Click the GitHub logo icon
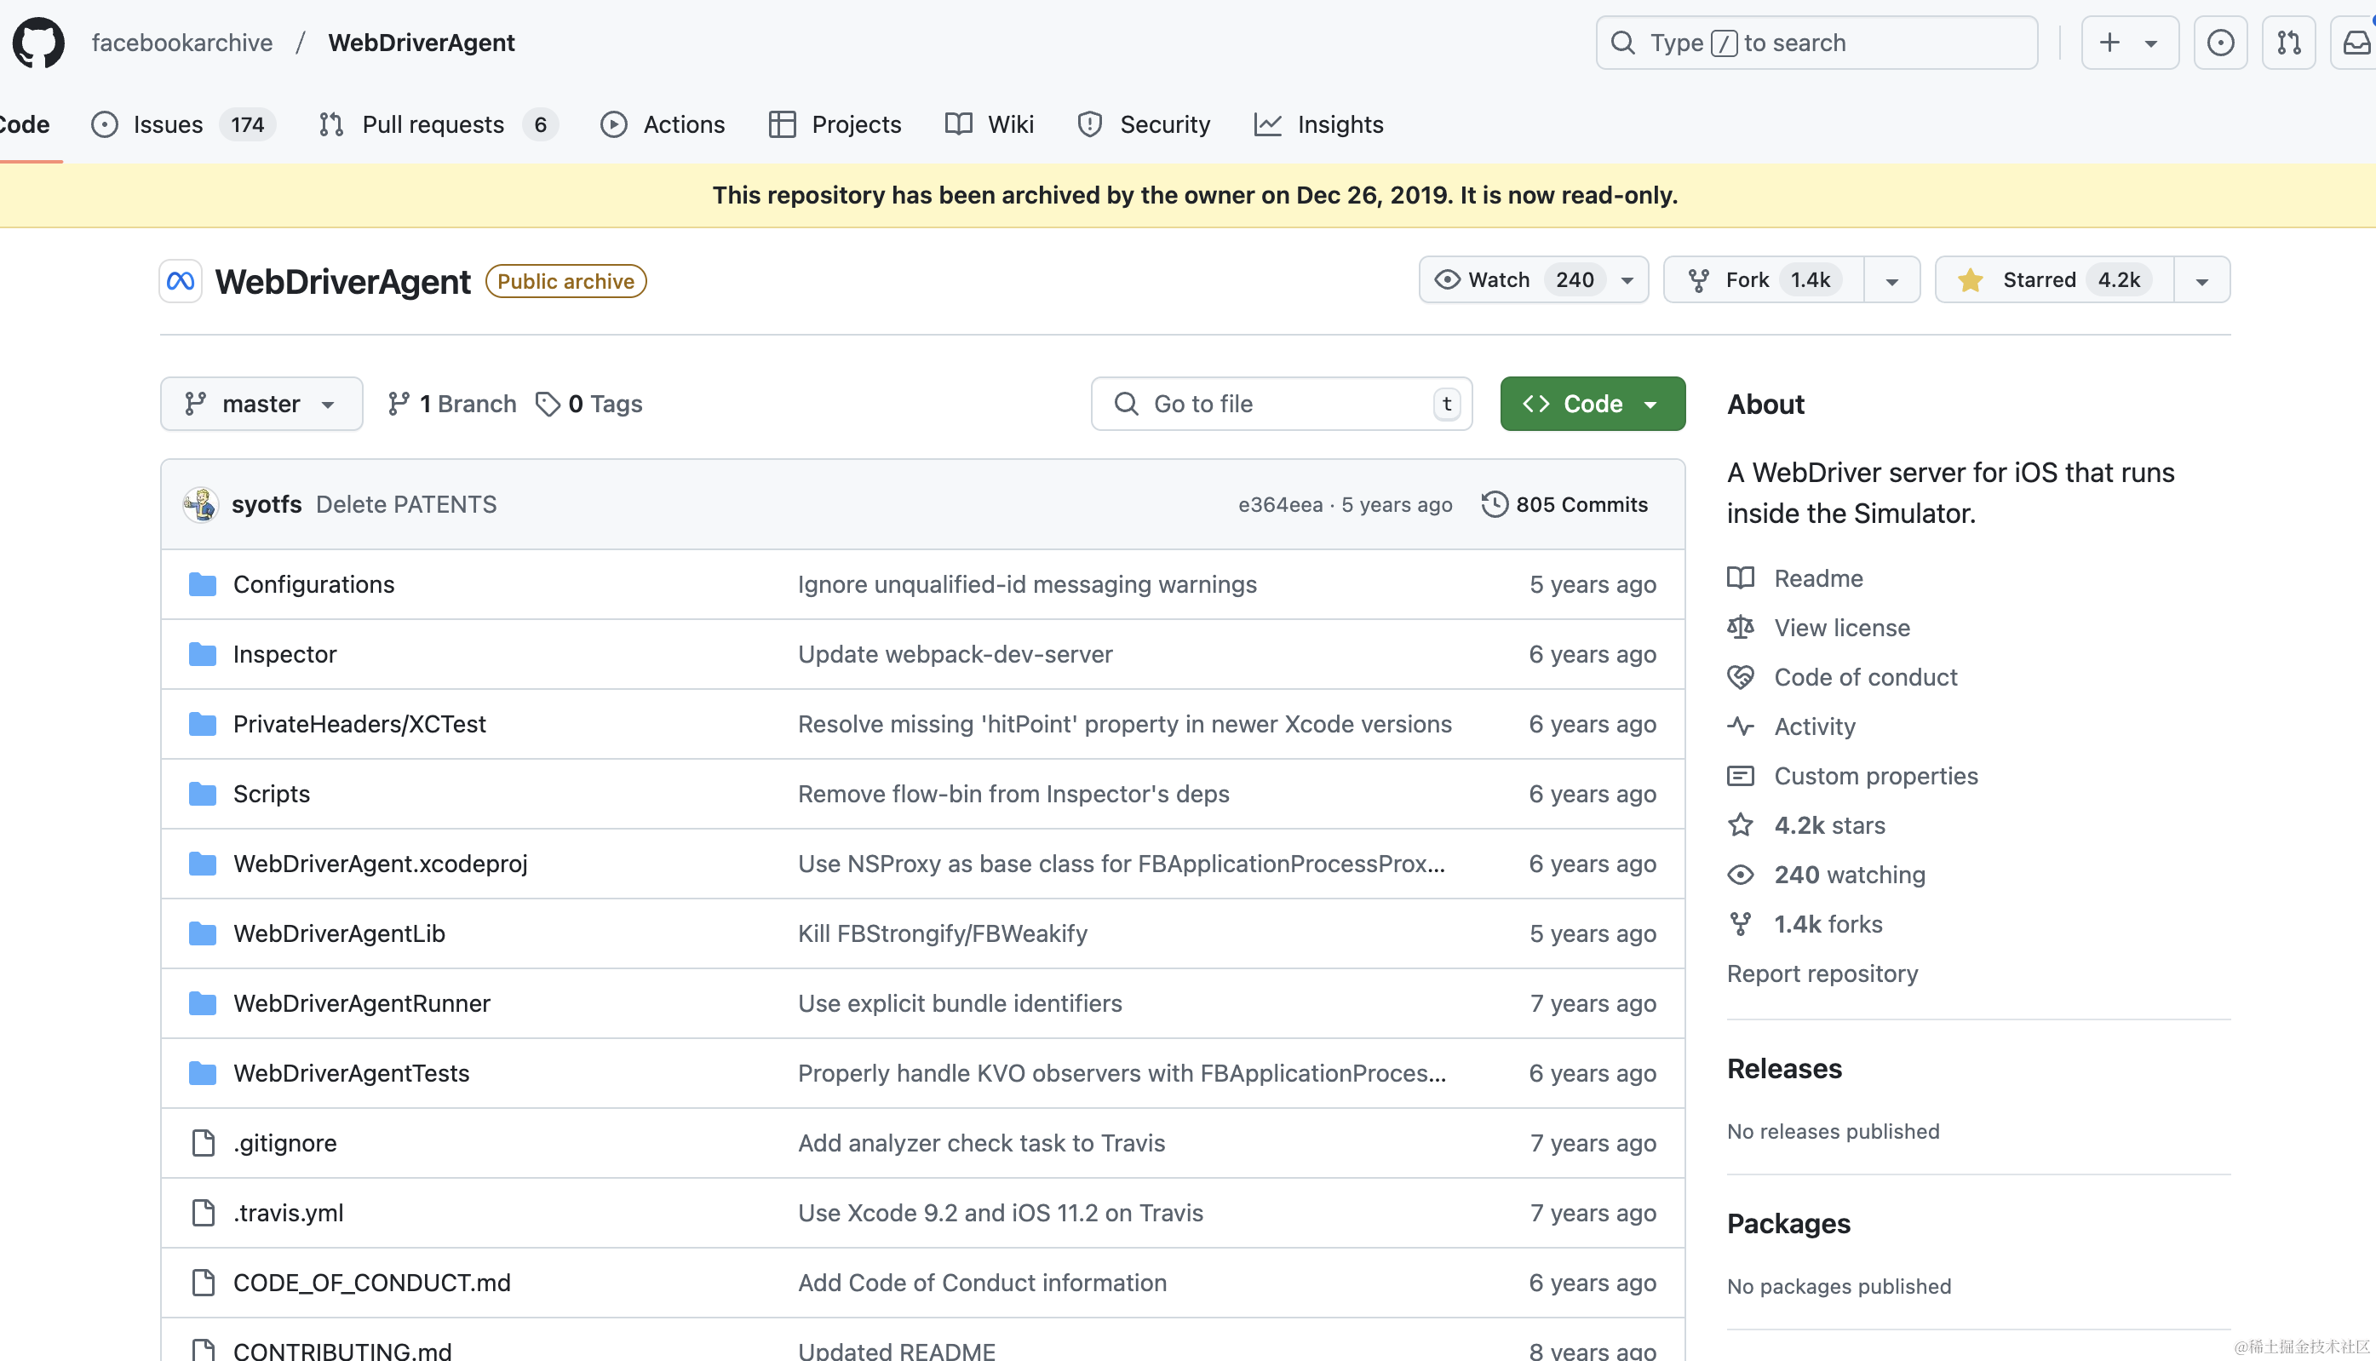 coord(38,42)
